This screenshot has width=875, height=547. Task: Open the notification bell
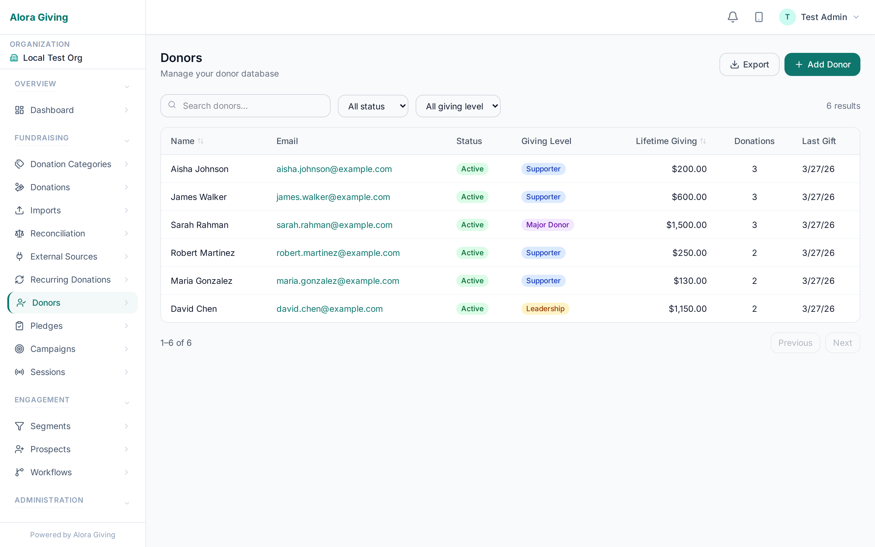pyautogui.click(x=732, y=17)
